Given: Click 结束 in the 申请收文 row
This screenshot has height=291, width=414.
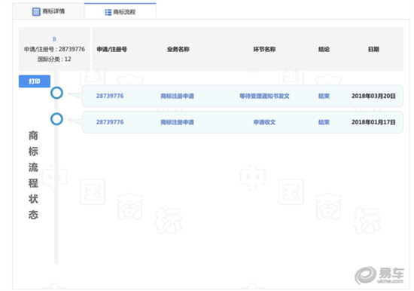Looking at the screenshot, I should [x=324, y=122].
